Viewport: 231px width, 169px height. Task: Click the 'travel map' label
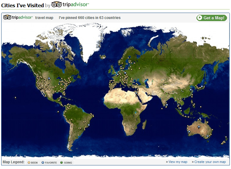[44, 18]
